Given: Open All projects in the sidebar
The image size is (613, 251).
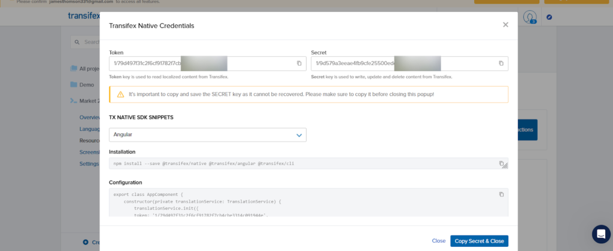Looking at the screenshot, I should click(x=89, y=69).
